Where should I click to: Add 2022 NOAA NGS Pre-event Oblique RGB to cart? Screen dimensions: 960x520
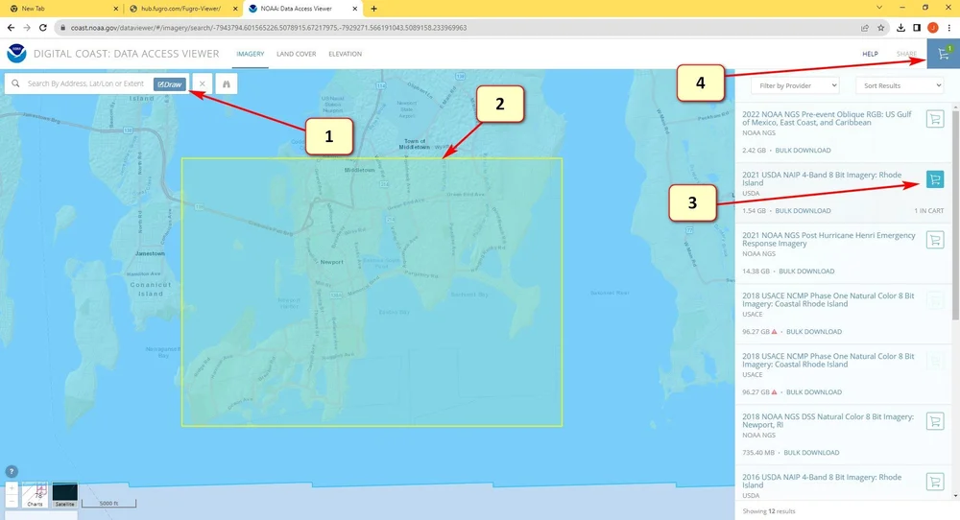click(x=935, y=119)
